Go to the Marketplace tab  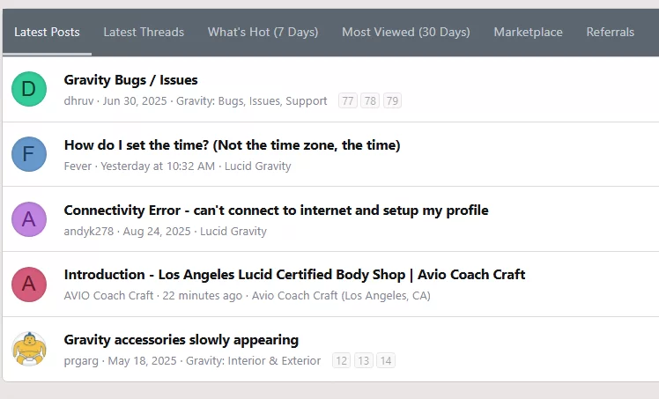(x=529, y=33)
